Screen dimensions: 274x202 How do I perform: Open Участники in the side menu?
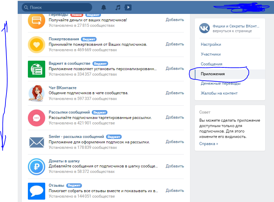(x=210, y=54)
